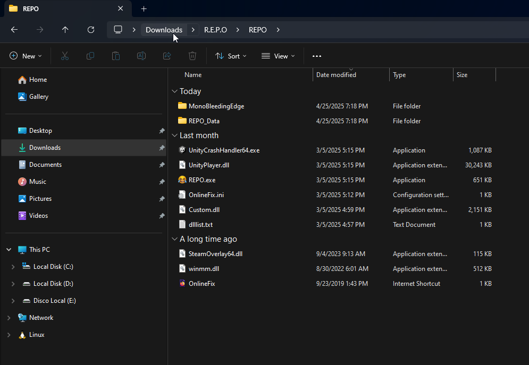Select REPO.exe in the file list
Image resolution: width=529 pixels, height=365 pixels.
pos(202,180)
